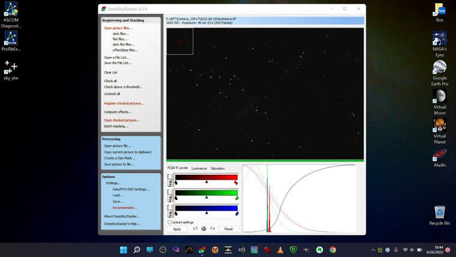Screen dimensions: 456x257
Task: Open Virtual Moon desktop shortcut
Action: click(439, 102)
